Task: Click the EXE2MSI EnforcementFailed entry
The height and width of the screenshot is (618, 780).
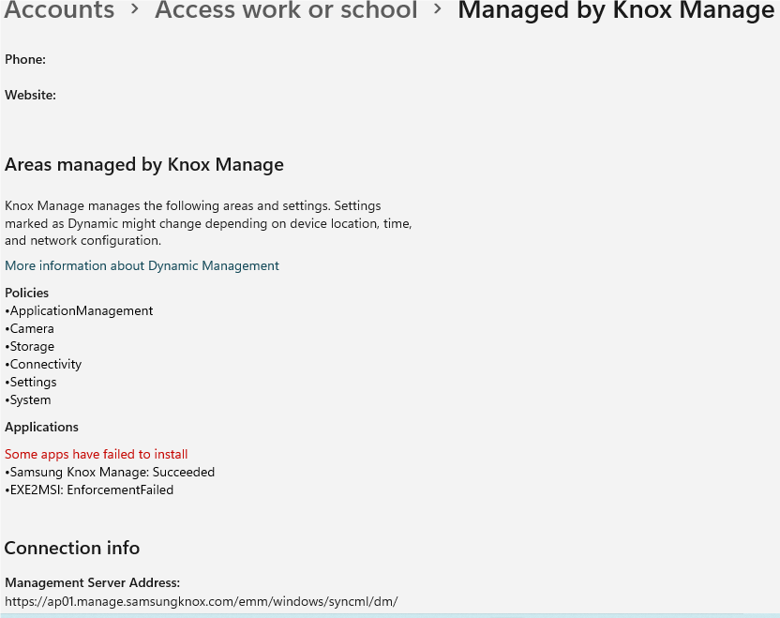Action: tap(88, 490)
